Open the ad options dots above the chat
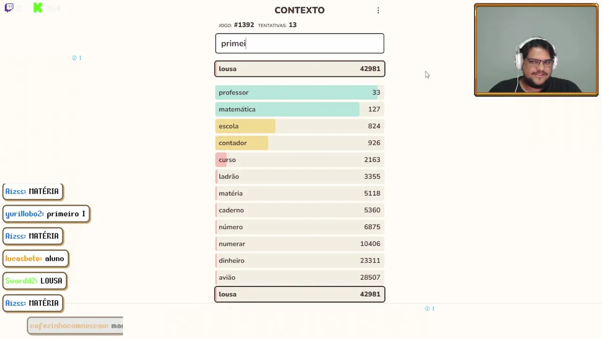The width and height of the screenshot is (602, 339). pyautogui.click(x=80, y=58)
